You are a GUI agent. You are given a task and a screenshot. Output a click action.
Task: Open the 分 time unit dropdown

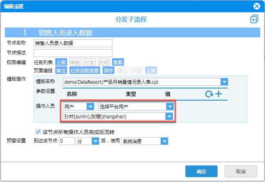tap(95, 141)
